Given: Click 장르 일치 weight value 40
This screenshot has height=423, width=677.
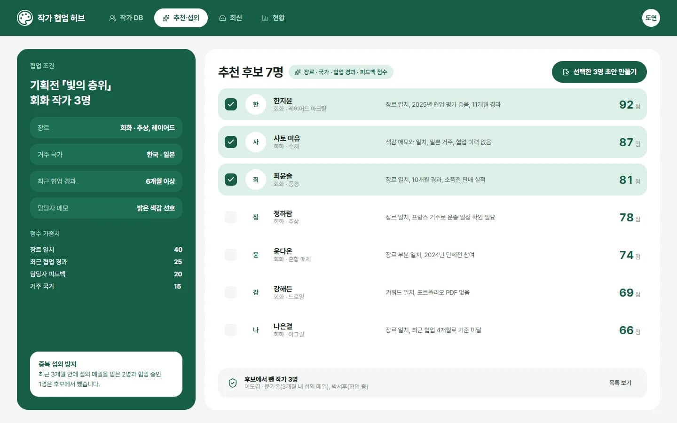Looking at the screenshot, I should 178,250.
